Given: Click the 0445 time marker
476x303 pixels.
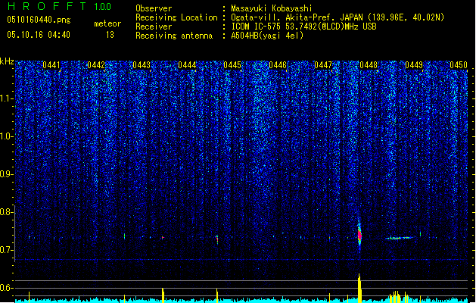Looking at the screenshot, I should 232,65.
